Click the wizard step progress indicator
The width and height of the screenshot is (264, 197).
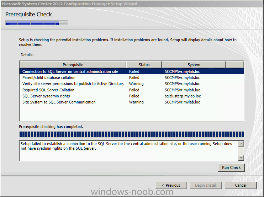coord(37,23)
